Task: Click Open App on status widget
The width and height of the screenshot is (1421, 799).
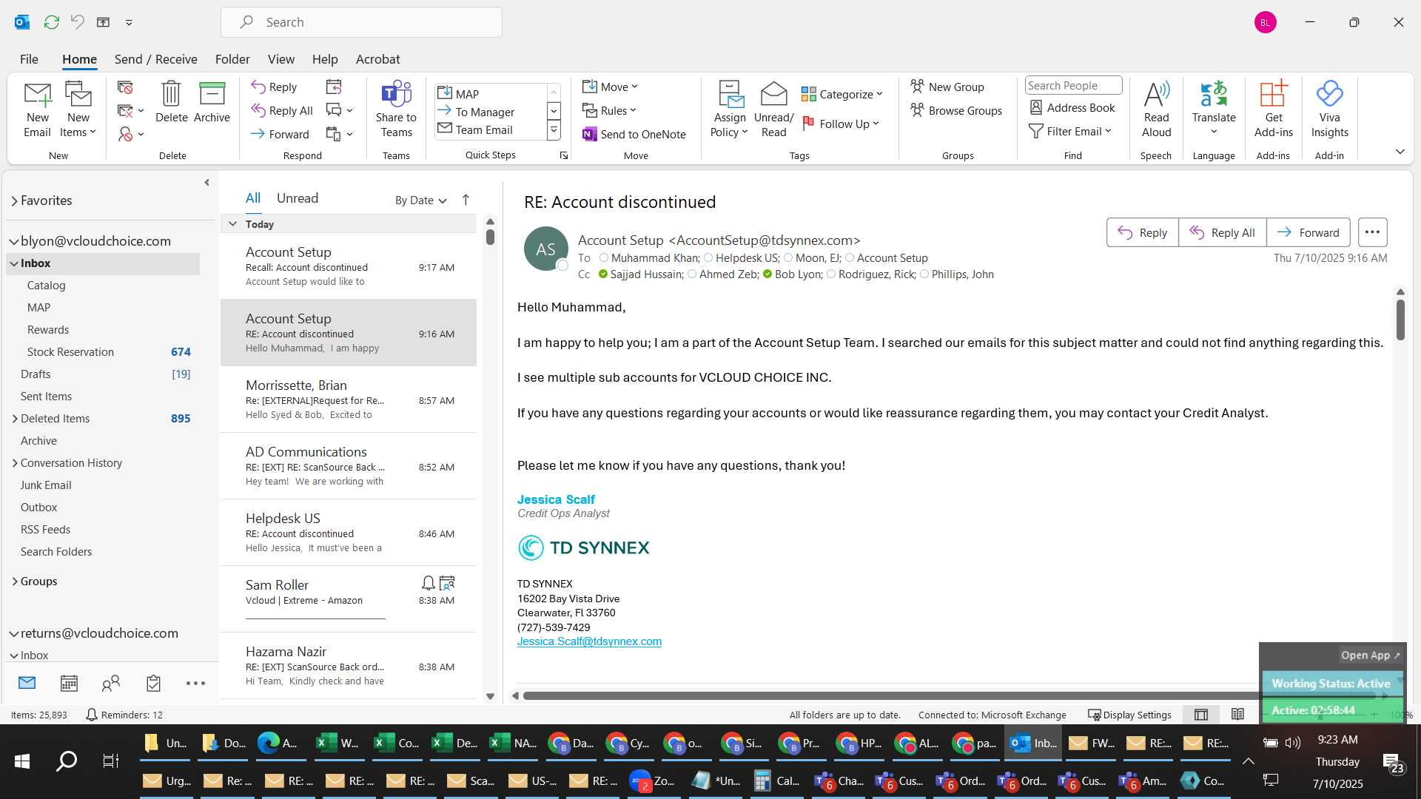Action: coord(1370,655)
